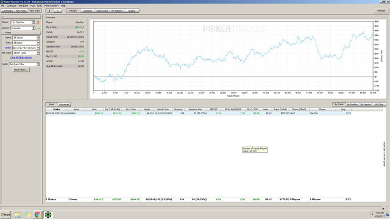Switch to Advanced report view
Viewport: 390px width, 219px height.
[x=64, y=104]
